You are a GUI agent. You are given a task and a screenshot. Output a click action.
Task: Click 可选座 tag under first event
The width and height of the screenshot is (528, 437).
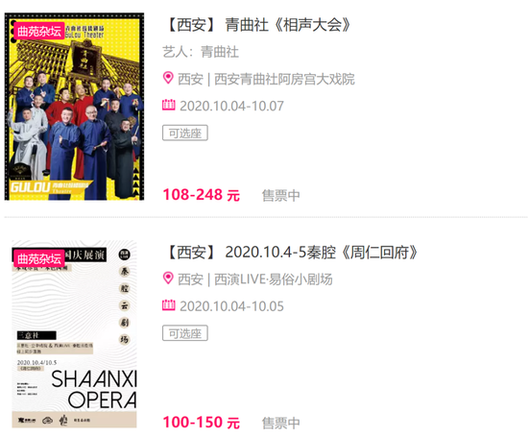(185, 133)
